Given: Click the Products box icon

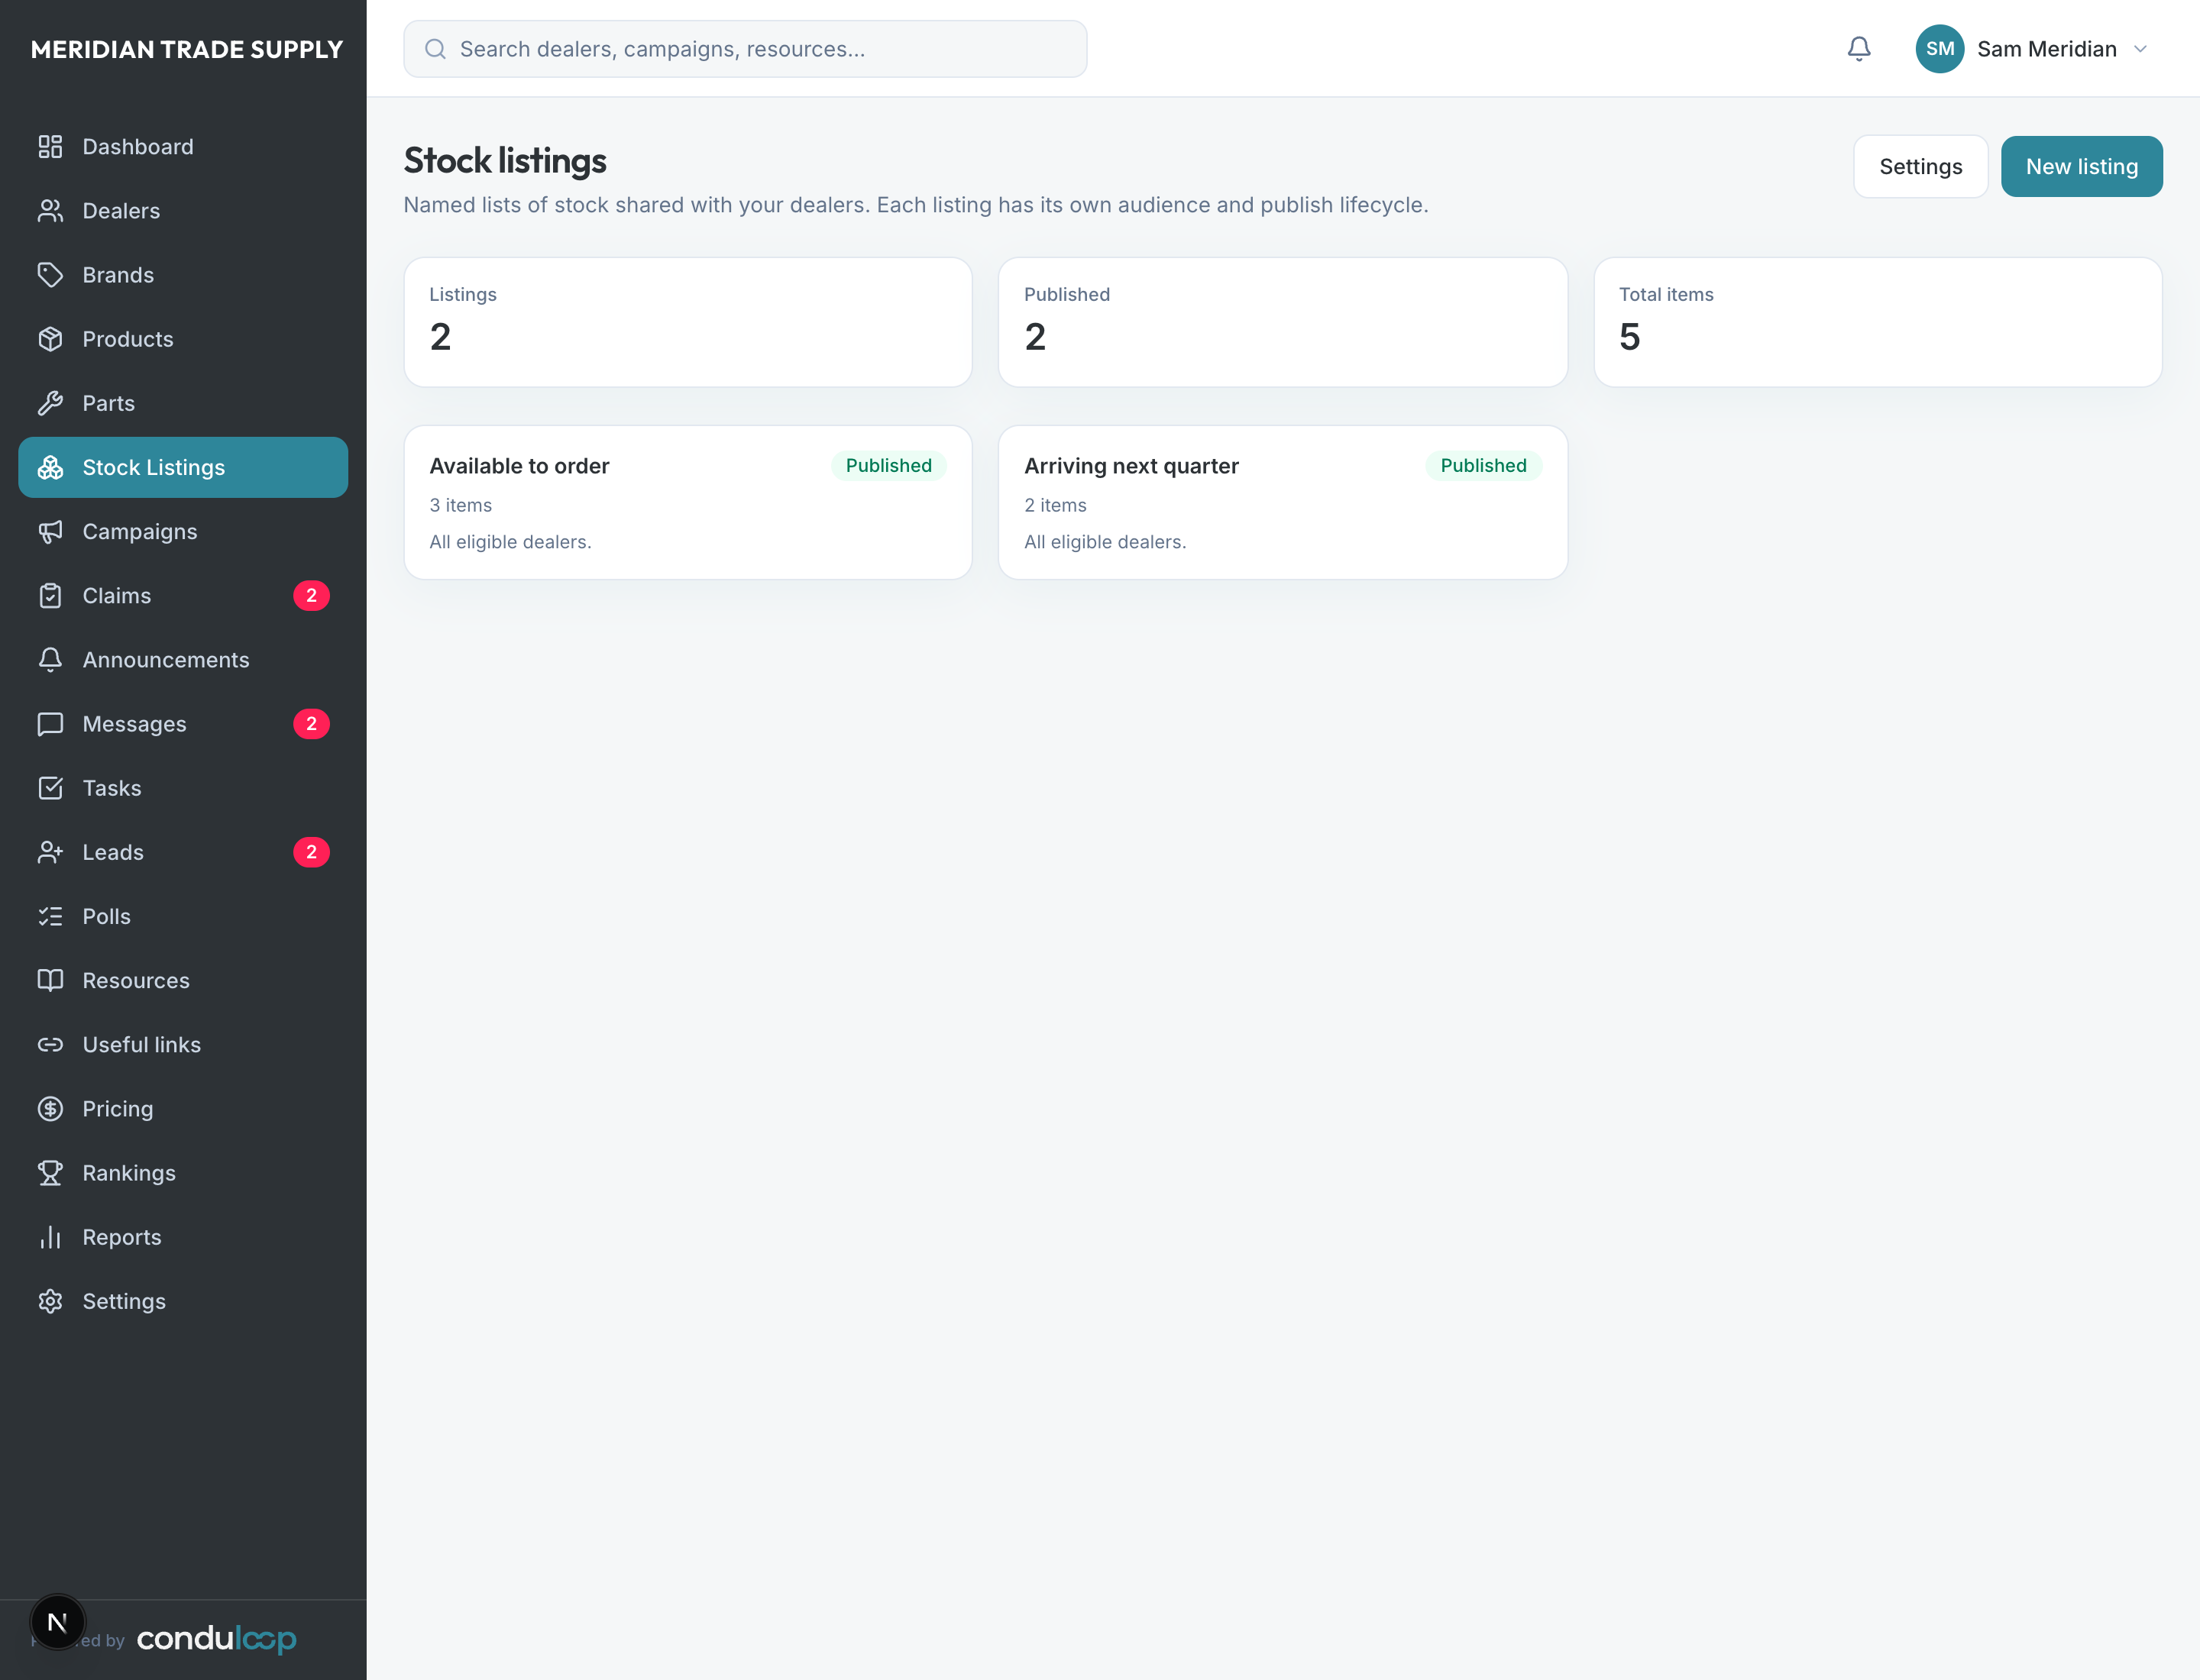Looking at the screenshot, I should tap(50, 339).
